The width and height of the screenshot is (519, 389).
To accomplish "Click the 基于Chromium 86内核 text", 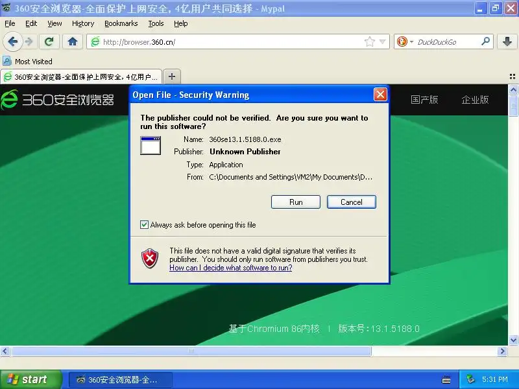I will pos(274,329).
